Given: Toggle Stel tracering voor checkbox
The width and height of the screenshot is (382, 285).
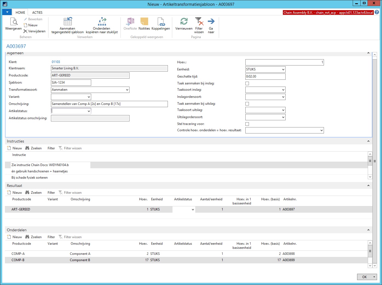Looking at the screenshot, I should pos(247,124).
